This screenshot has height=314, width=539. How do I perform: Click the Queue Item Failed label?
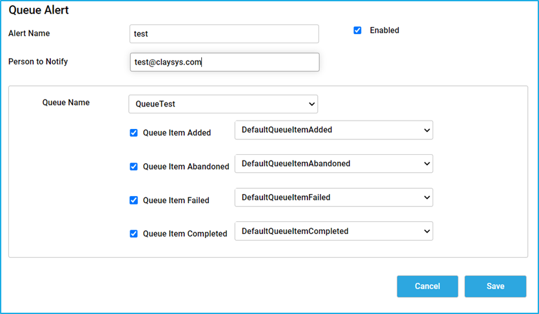click(176, 200)
